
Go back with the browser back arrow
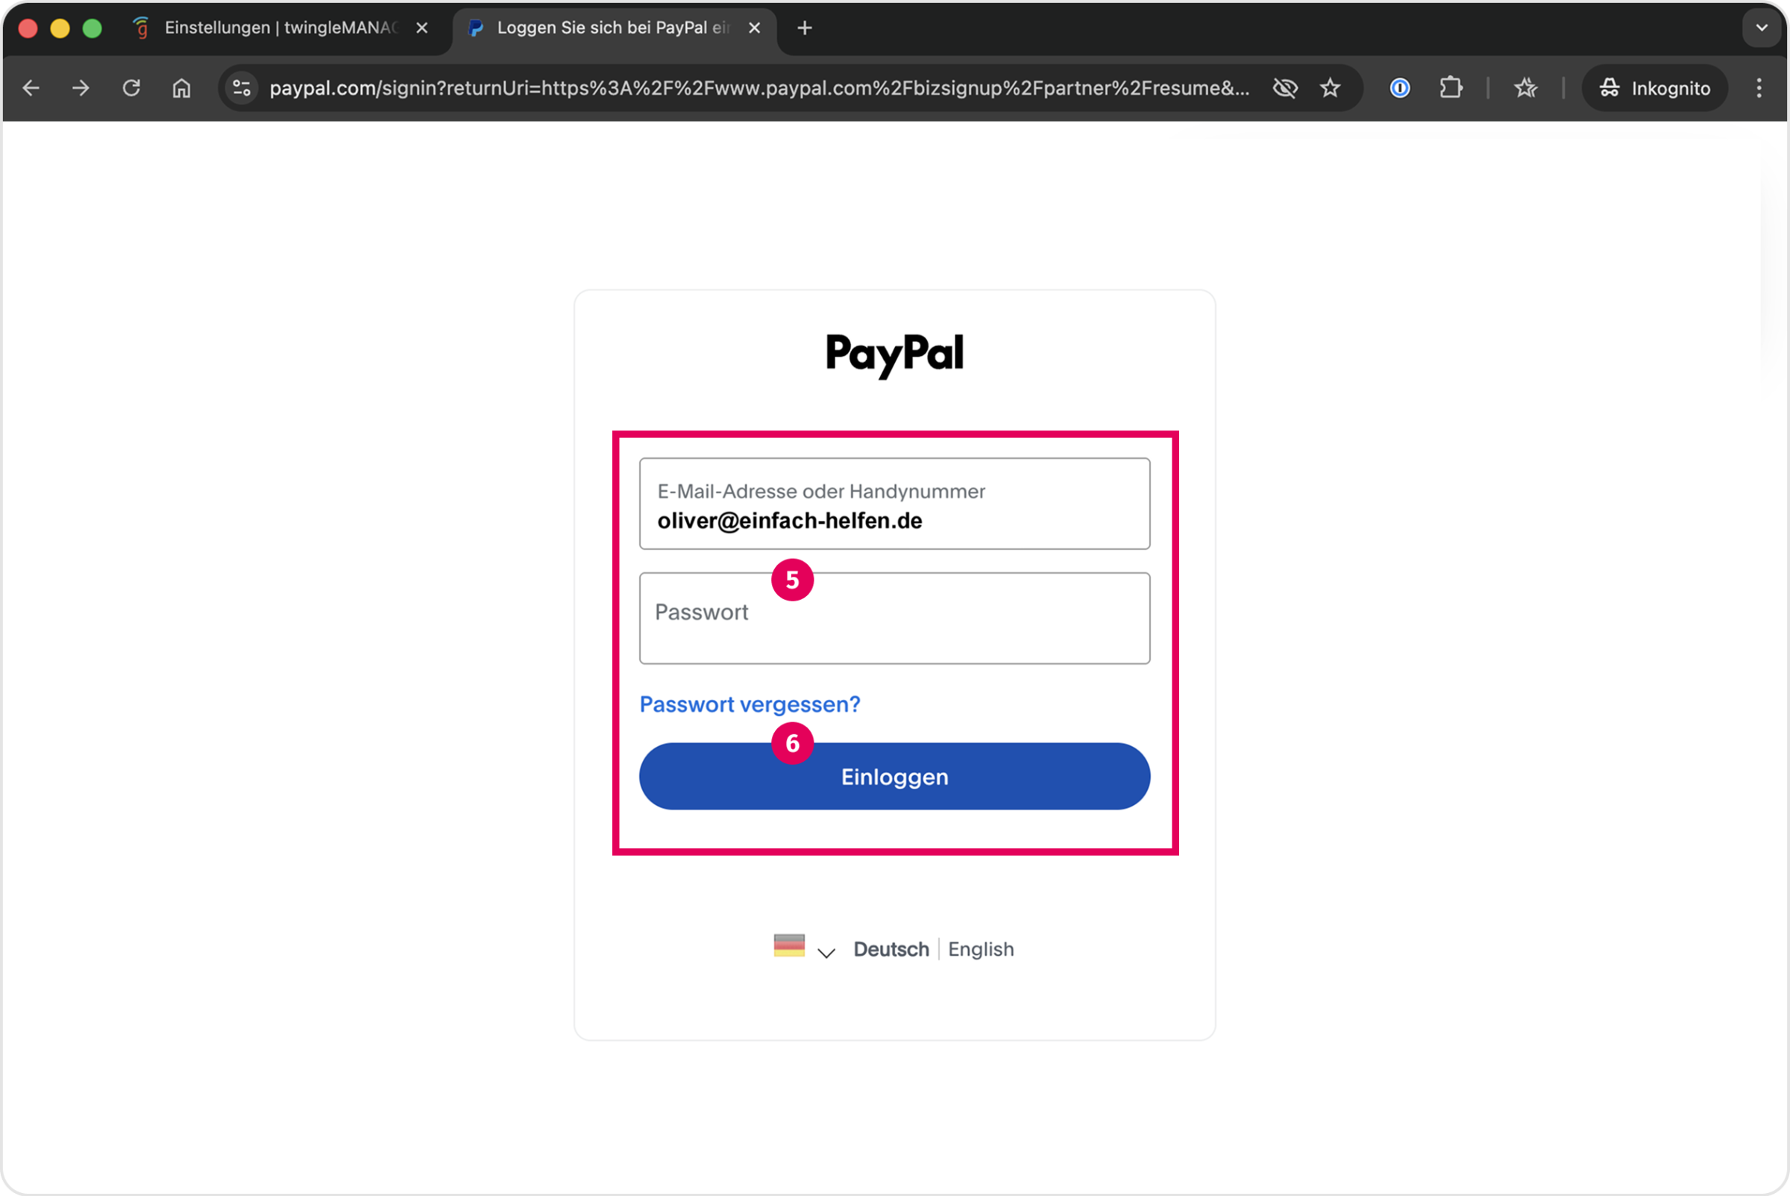click(31, 89)
